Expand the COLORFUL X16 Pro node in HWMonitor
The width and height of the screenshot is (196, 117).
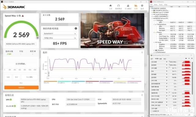152,10
